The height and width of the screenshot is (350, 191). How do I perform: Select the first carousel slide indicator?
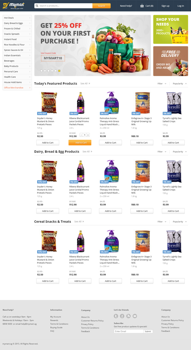coord(41,71)
